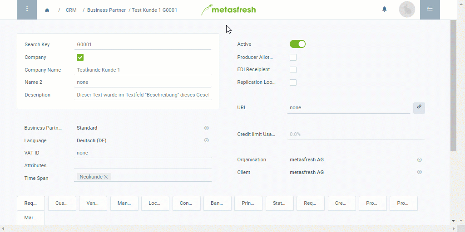The height and width of the screenshot is (232, 465).
Task: Go to home via house icon
Action: click(x=47, y=10)
